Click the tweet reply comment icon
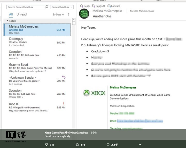Image resolution: width=186 pixels, height=148 pixels. (47, 144)
